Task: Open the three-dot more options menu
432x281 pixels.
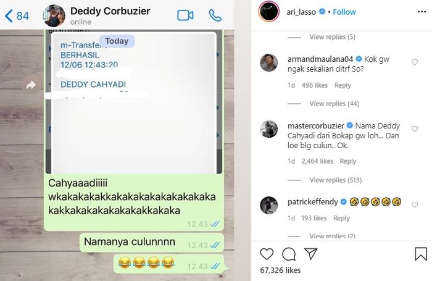Action: (422, 12)
